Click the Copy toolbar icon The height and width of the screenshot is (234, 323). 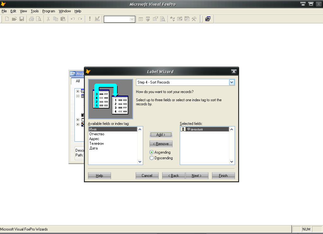tap(56, 19)
